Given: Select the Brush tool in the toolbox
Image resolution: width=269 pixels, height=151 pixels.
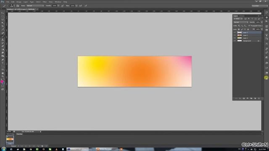Looking at the screenshot, I should (3, 36).
